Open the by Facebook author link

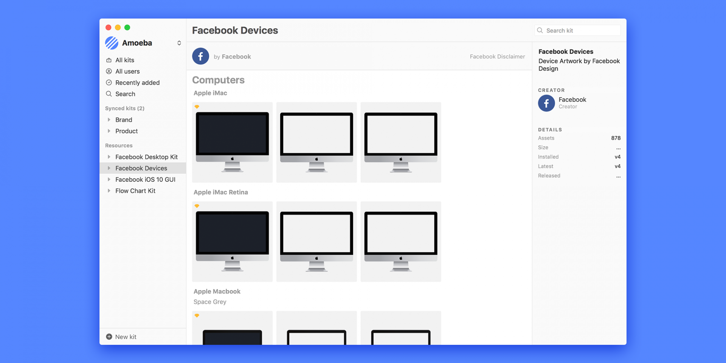(232, 57)
